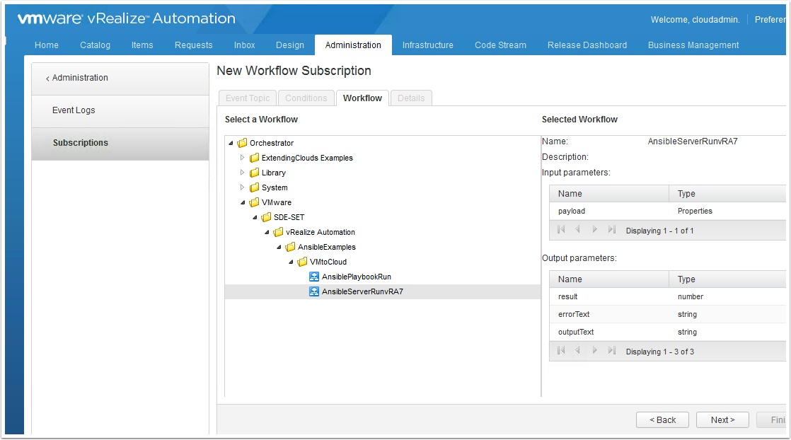Collapse the VMware folder
791x440 pixels.
point(243,203)
